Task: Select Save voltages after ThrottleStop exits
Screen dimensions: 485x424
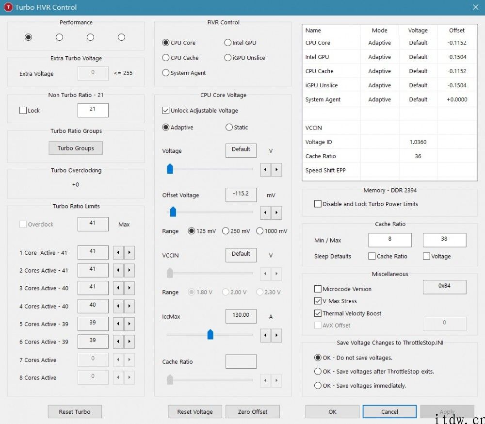Action: coord(374,372)
